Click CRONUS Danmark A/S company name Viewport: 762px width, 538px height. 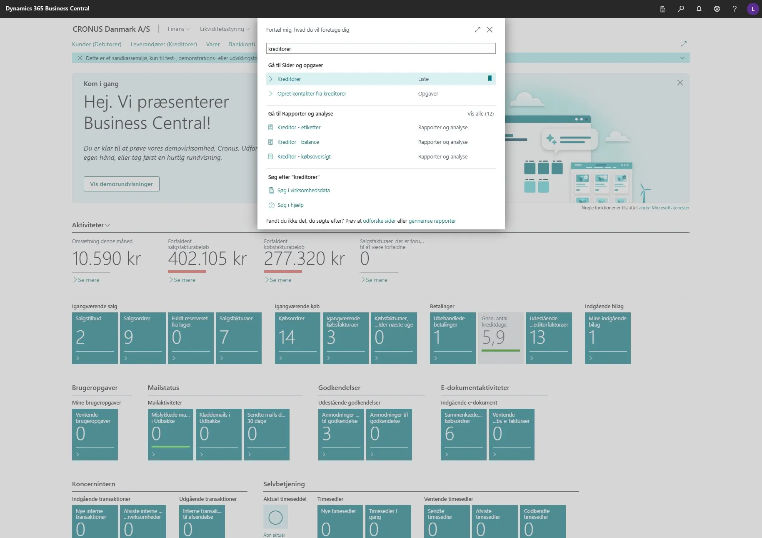pos(111,29)
